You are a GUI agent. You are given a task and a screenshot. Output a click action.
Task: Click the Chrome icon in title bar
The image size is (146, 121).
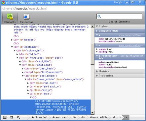click(3, 2)
